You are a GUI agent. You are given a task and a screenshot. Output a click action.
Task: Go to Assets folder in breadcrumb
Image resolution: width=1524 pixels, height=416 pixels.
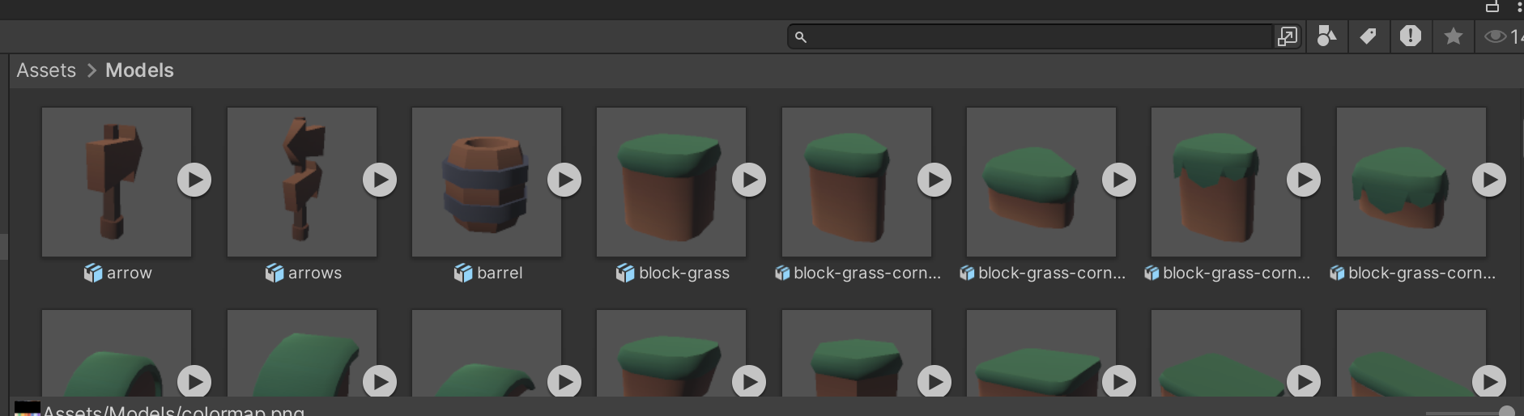46,70
